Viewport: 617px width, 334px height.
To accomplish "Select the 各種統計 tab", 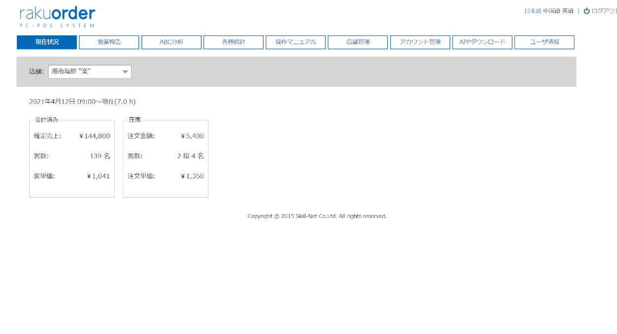I will (233, 42).
